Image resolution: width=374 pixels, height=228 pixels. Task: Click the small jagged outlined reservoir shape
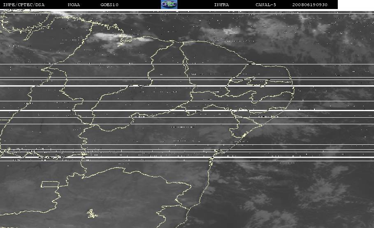pos(92,214)
